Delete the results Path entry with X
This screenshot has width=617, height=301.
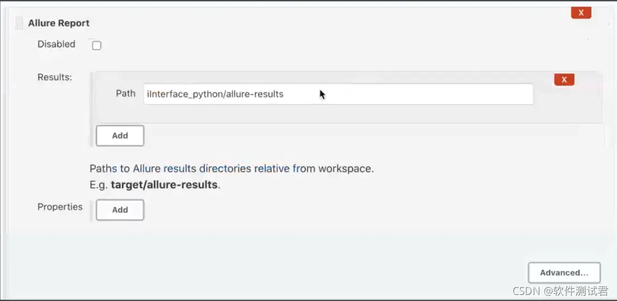564,80
